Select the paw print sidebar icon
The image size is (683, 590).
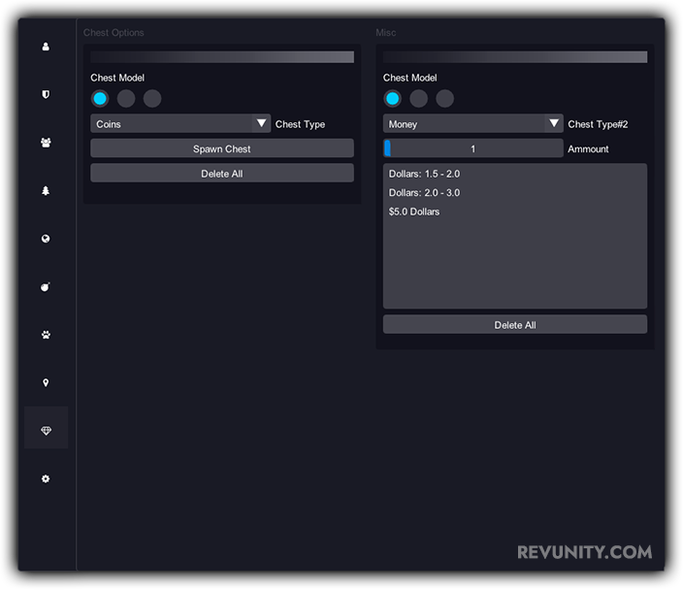46,335
